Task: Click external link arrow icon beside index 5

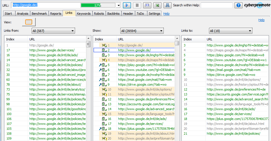Action: click(100, 65)
